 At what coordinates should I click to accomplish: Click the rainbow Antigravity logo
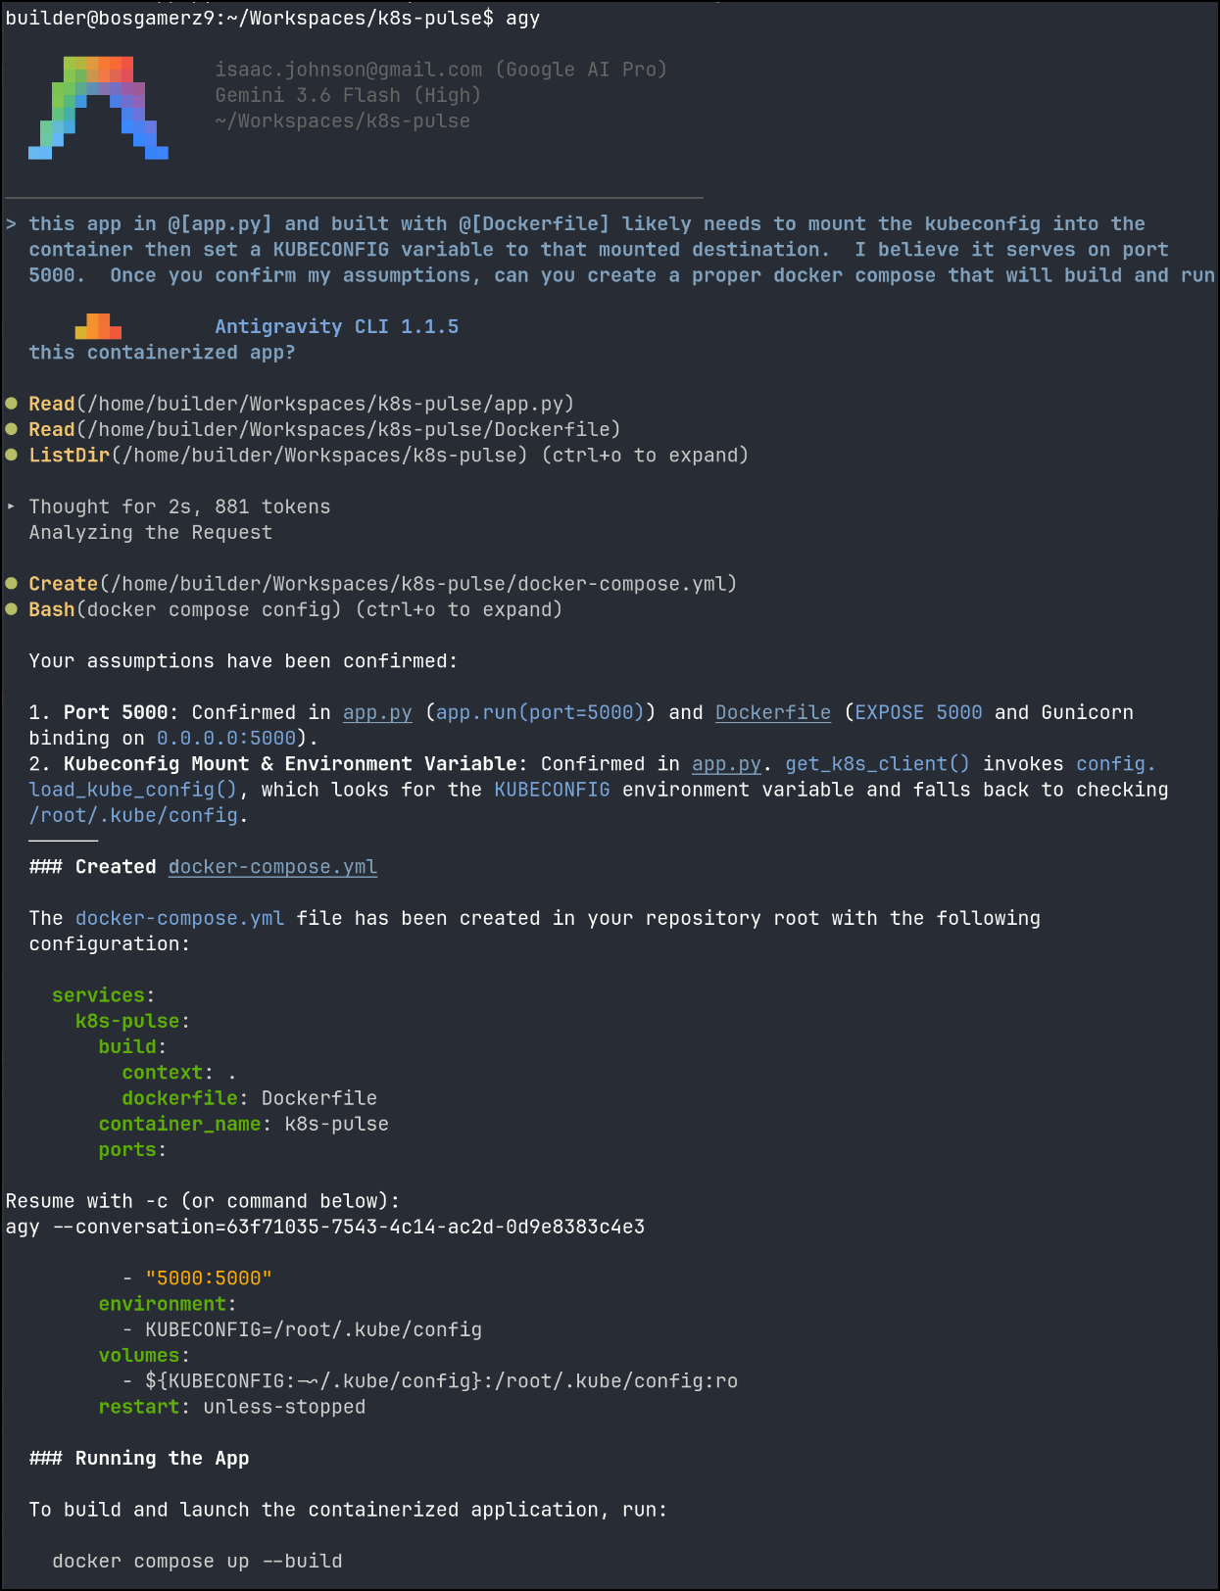pos(98,108)
